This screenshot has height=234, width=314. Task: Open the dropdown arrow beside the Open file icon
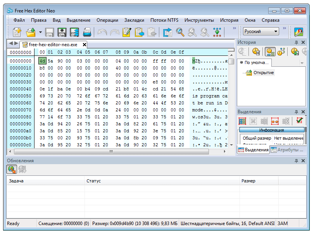40,32
